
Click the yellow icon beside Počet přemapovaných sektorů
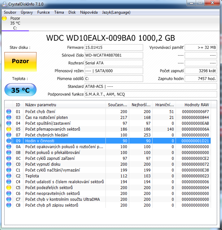click(x=8, y=129)
